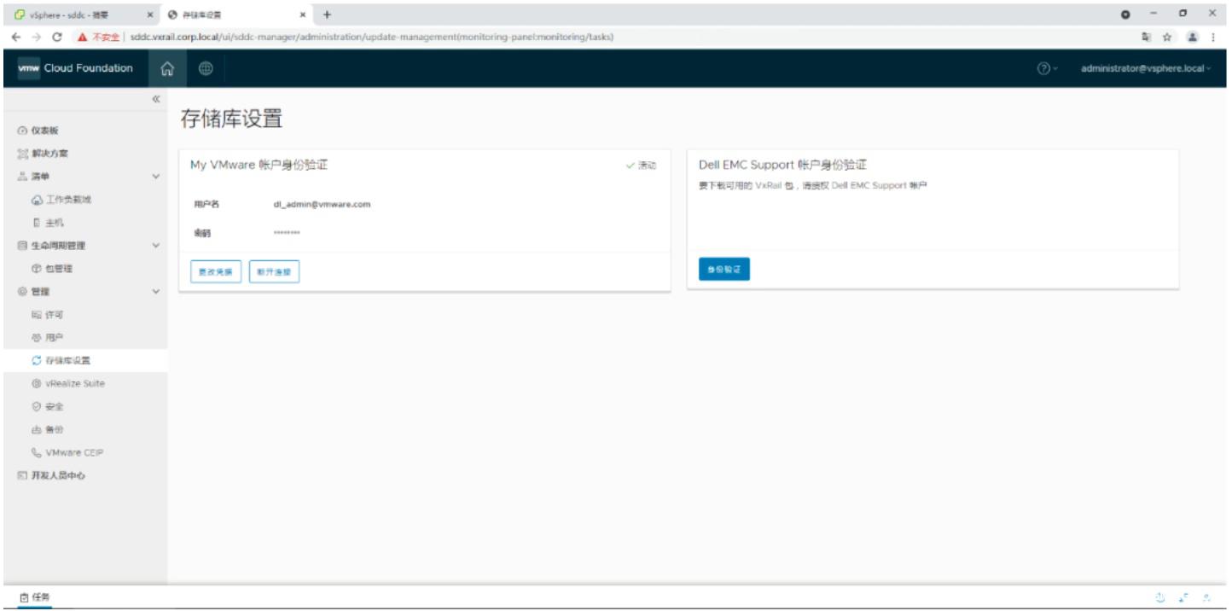The width and height of the screenshot is (1232, 611).
Task: Open a new browser tab
Action: [327, 15]
